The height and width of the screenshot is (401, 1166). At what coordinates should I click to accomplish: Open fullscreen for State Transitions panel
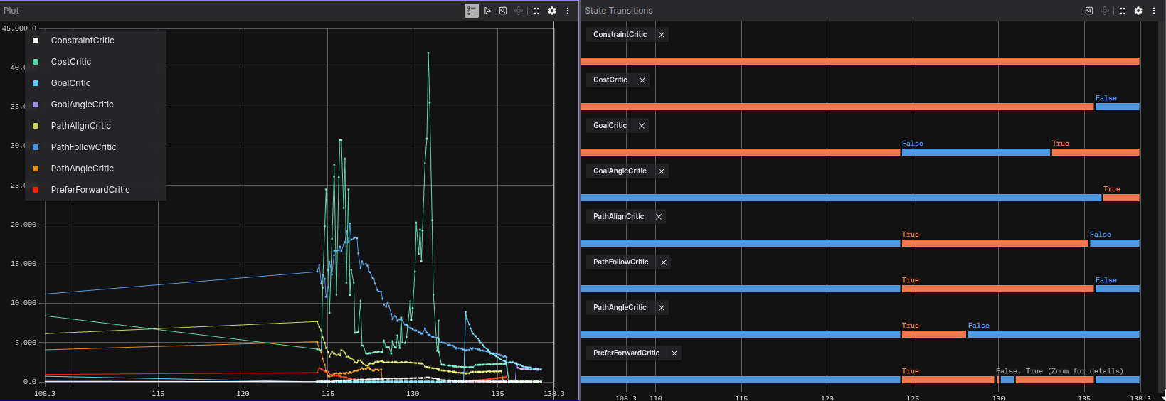click(1123, 11)
